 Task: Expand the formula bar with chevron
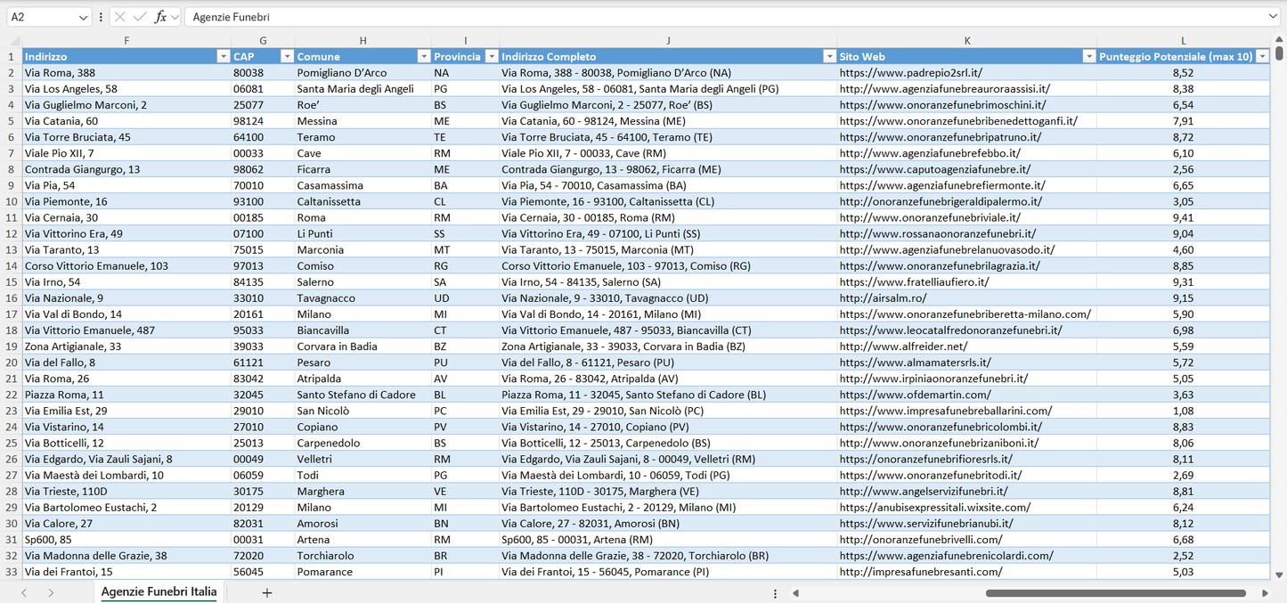(x=1273, y=17)
